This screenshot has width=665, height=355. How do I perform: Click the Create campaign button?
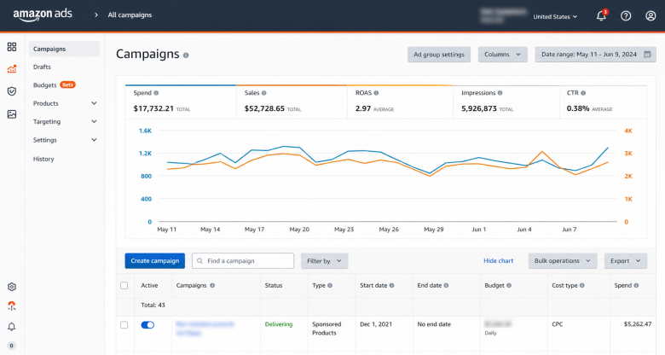pyautogui.click(x=155, y=261)
